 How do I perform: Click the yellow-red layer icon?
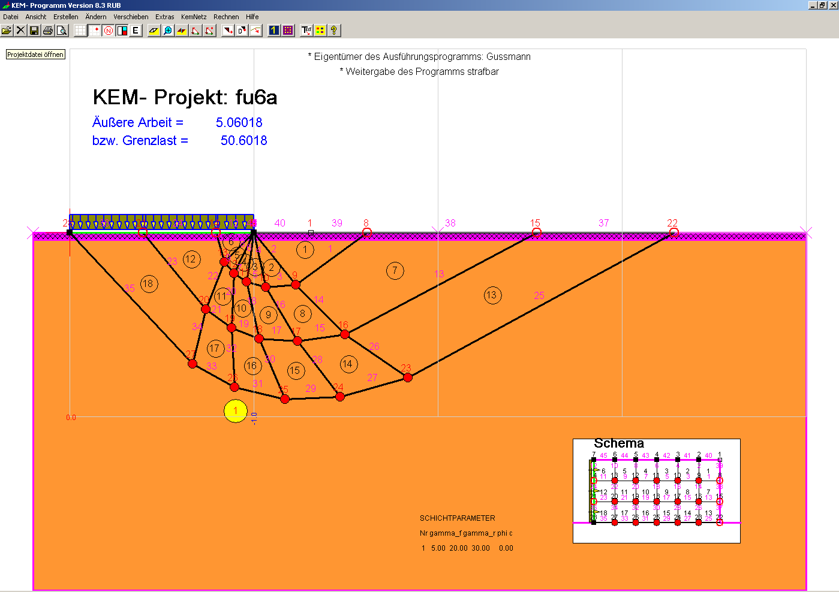pos(182,30)
